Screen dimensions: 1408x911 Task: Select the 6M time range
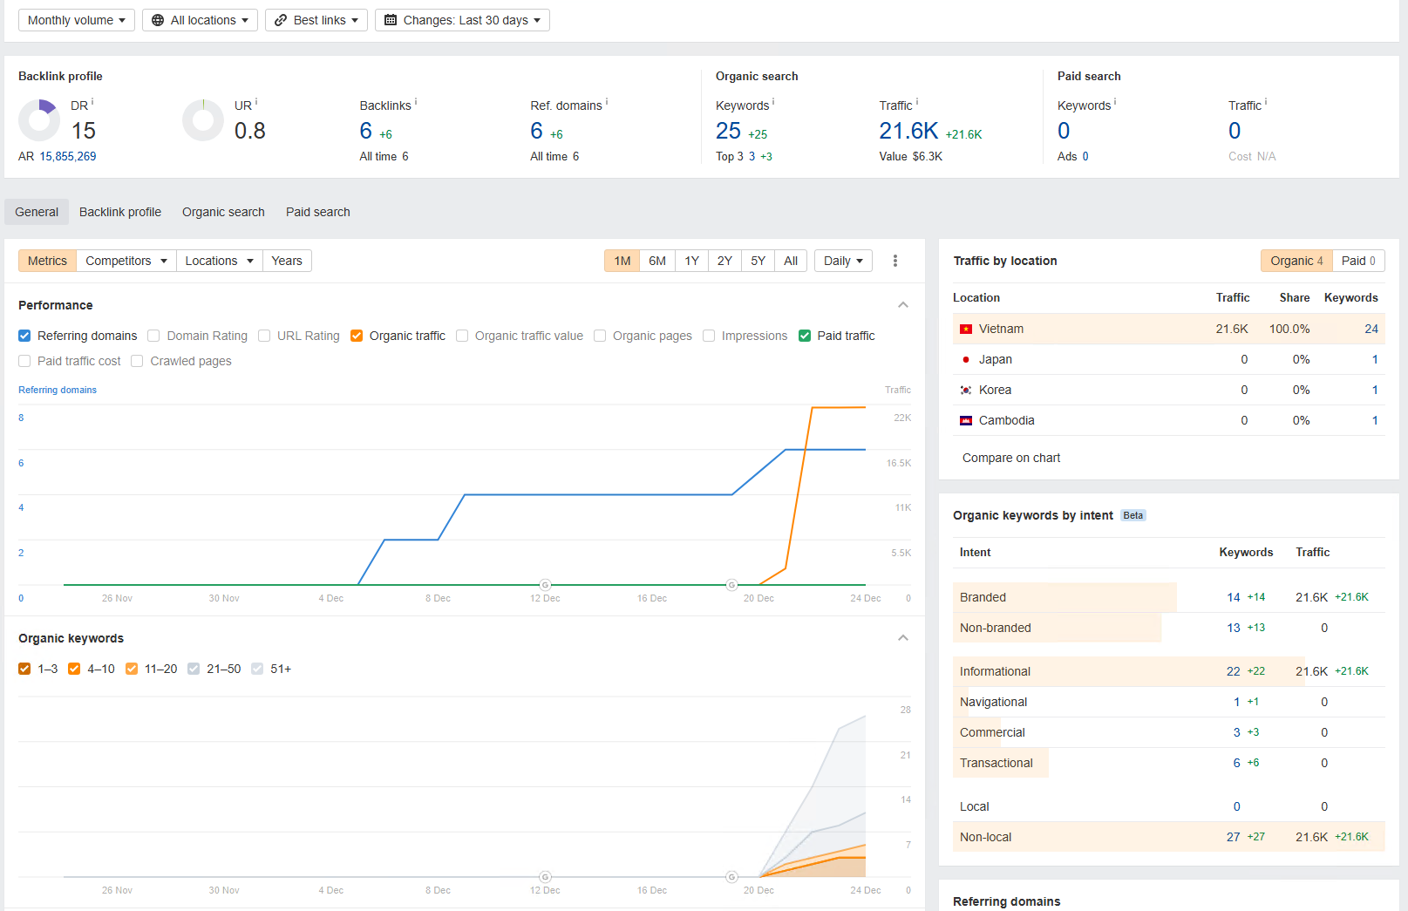tap(657, 261)
